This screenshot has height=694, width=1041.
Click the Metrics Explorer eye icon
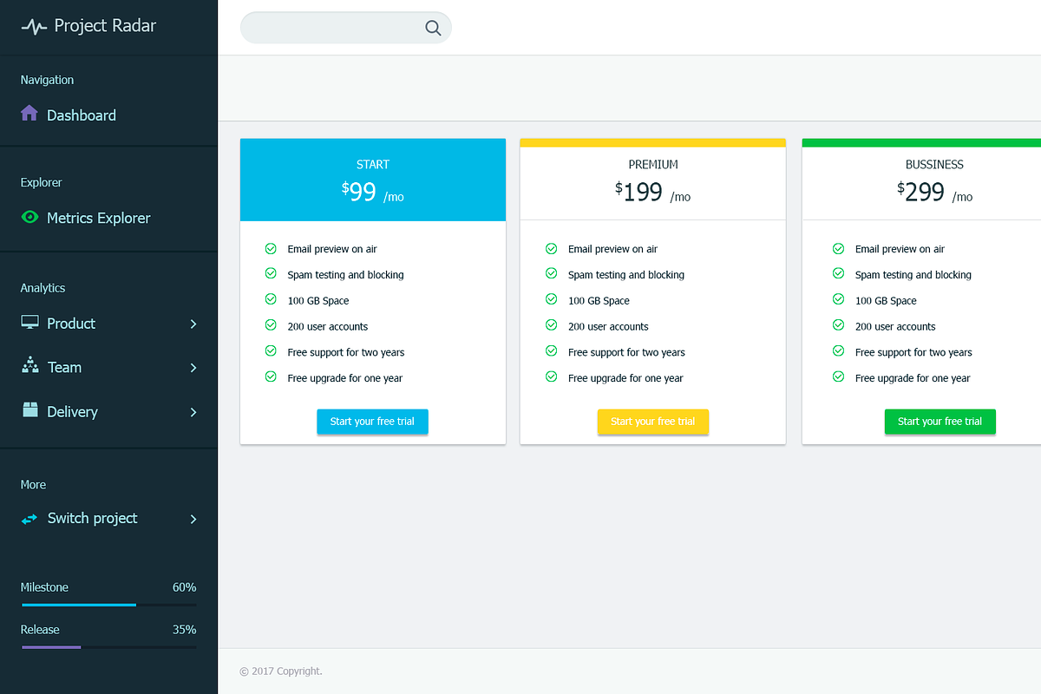[29, 218]
